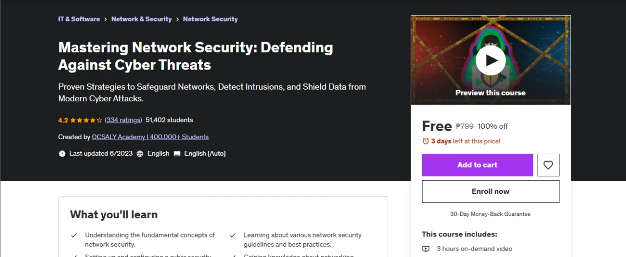Click the Enroll now button
This screenshot has height=257, width=626.
tap(491, 191)
